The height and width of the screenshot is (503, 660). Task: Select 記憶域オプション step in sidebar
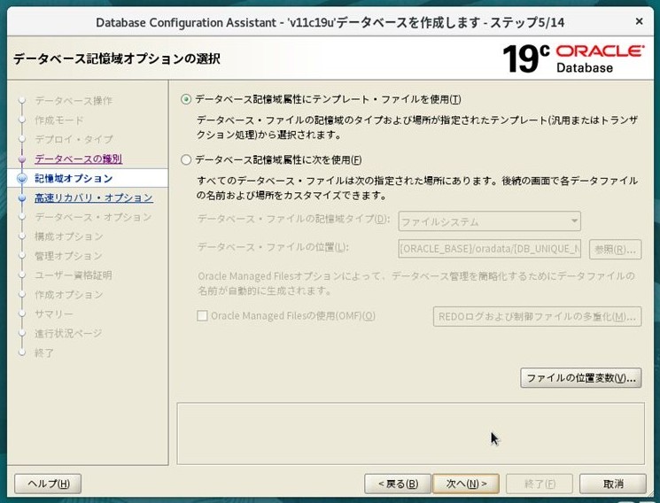[x=74, y=178]
